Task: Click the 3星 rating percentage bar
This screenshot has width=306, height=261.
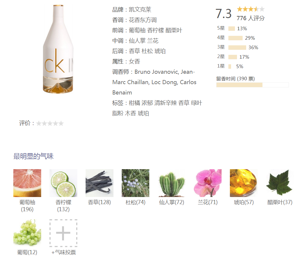Action: 237,47
